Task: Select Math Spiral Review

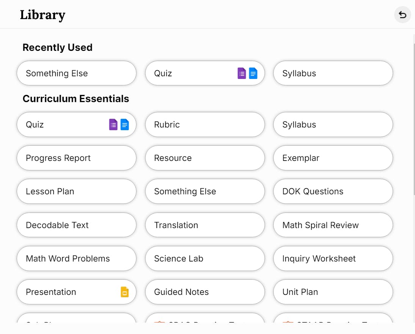Action: point(333,225)
